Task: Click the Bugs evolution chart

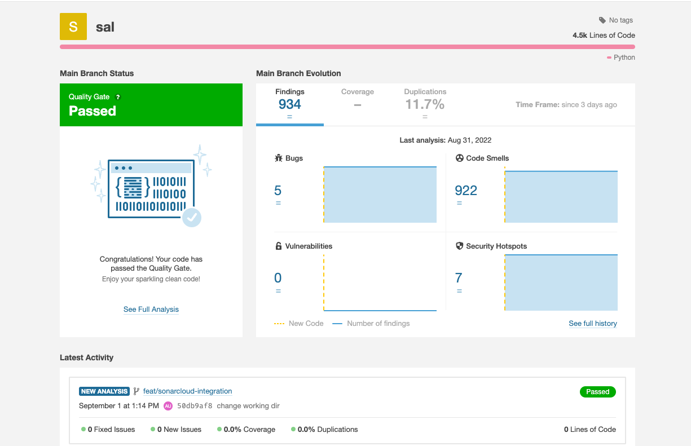Action: [x=380, y=195]
